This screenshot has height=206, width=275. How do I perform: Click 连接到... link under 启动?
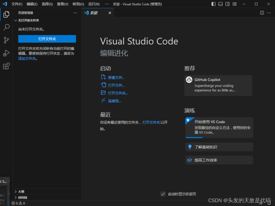click(114, 101)
